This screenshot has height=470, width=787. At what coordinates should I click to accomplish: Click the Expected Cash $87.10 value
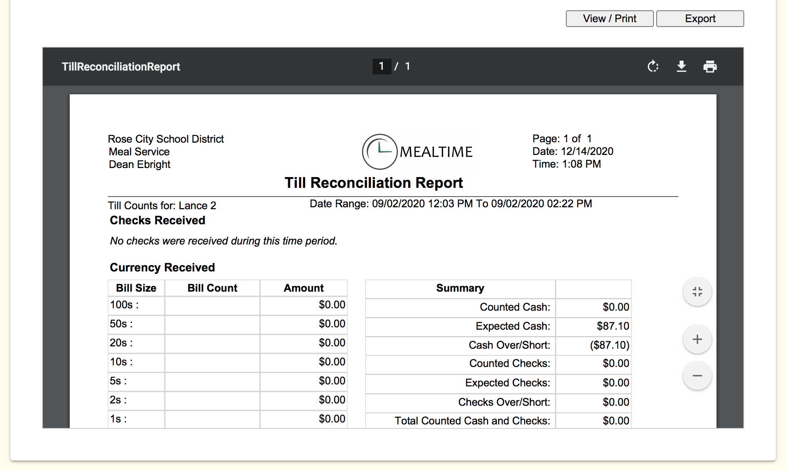pyautogui.click(x=613, y=326)
